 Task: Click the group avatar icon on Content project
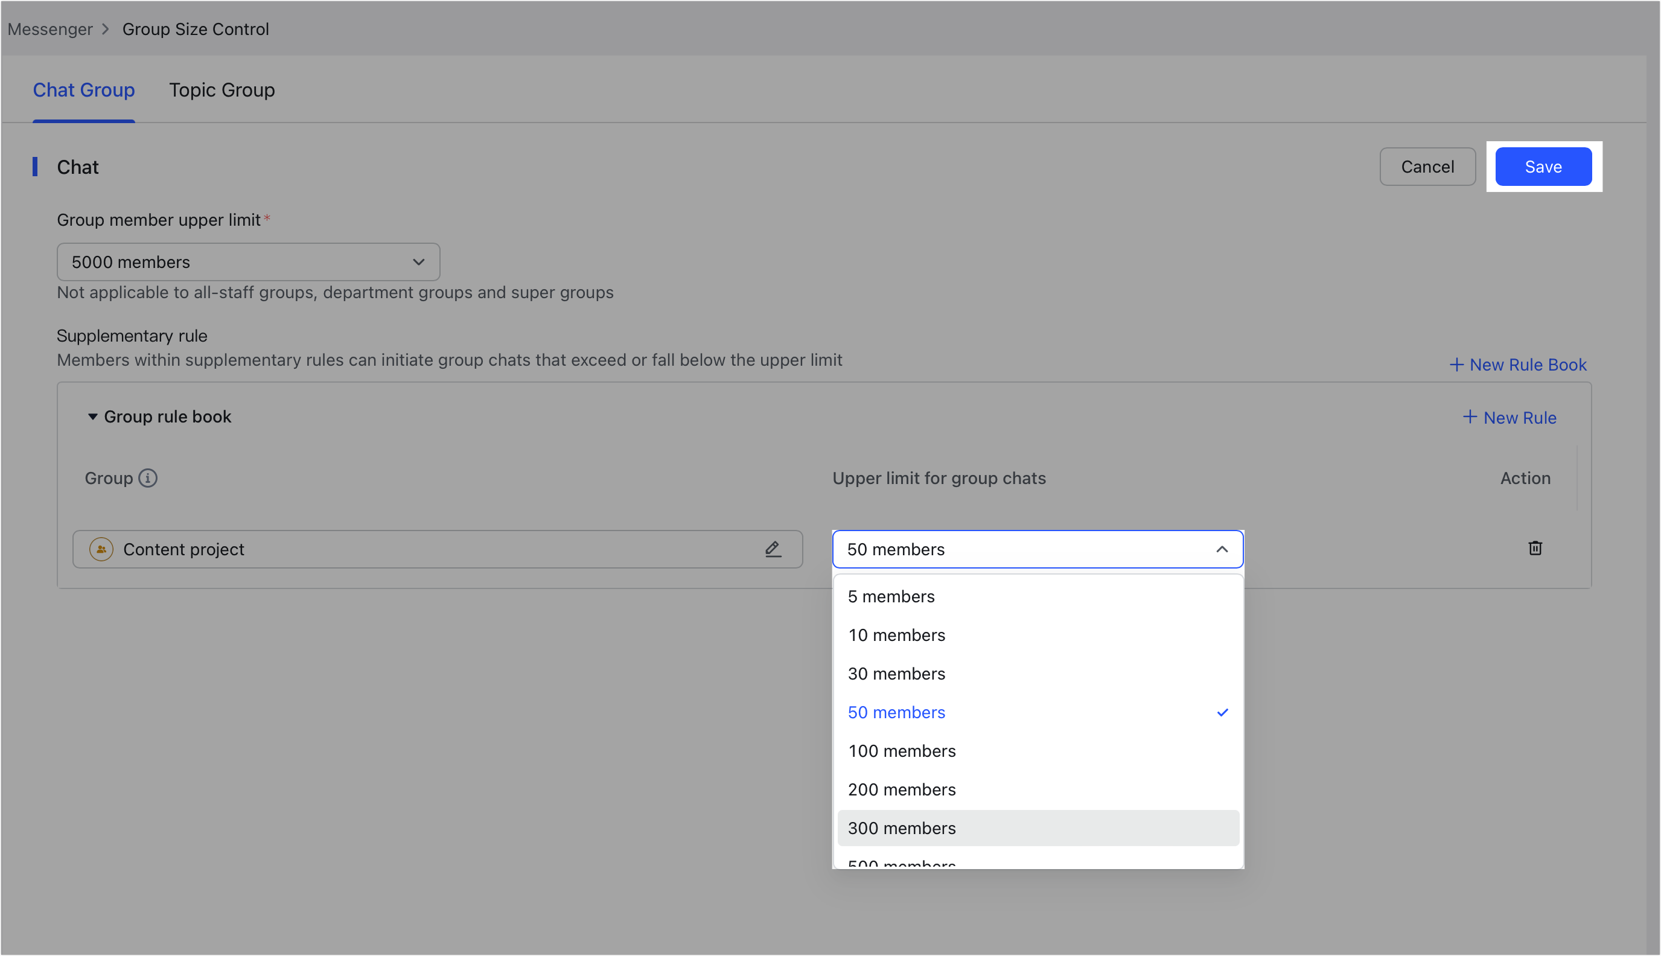(x=101, y=549)
